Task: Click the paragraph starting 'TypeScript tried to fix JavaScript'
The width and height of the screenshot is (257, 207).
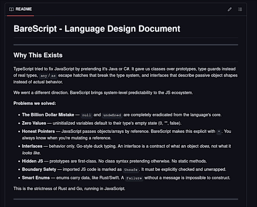Action: click(126, 75)
